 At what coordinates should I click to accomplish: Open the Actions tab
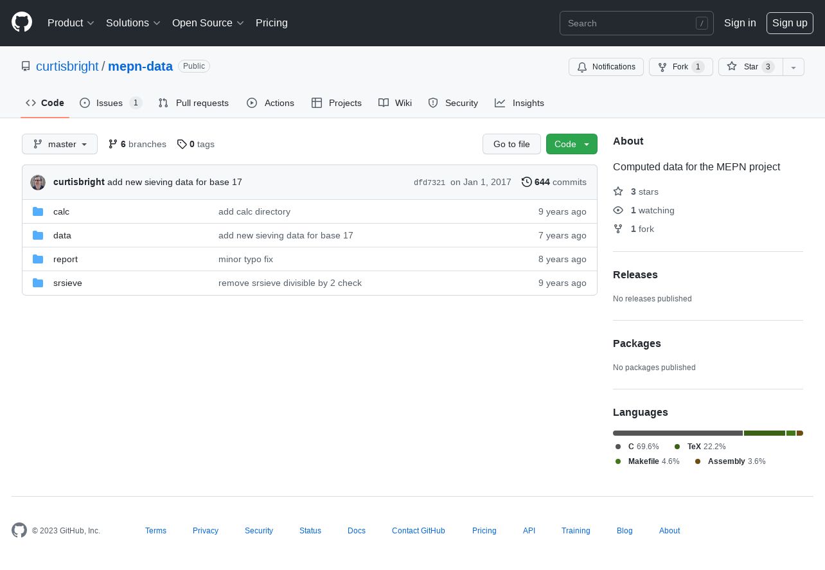tap(271, 103)
